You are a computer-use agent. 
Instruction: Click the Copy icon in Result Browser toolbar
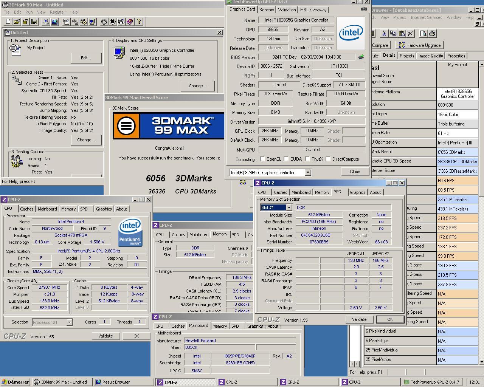(393, 34)
